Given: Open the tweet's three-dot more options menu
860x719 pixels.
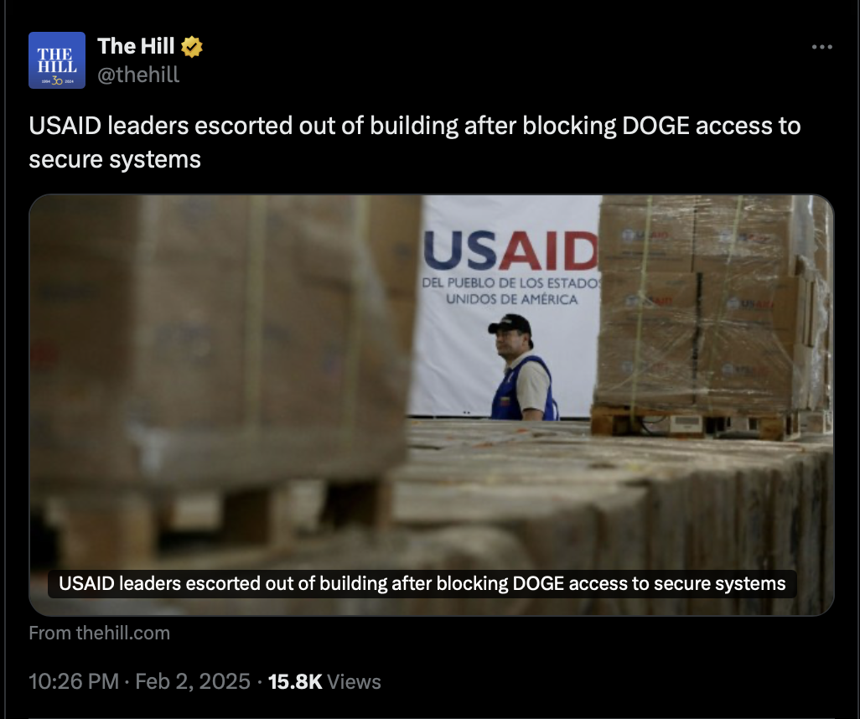Looking at the screenshot, I should click(x=821, y=47).
